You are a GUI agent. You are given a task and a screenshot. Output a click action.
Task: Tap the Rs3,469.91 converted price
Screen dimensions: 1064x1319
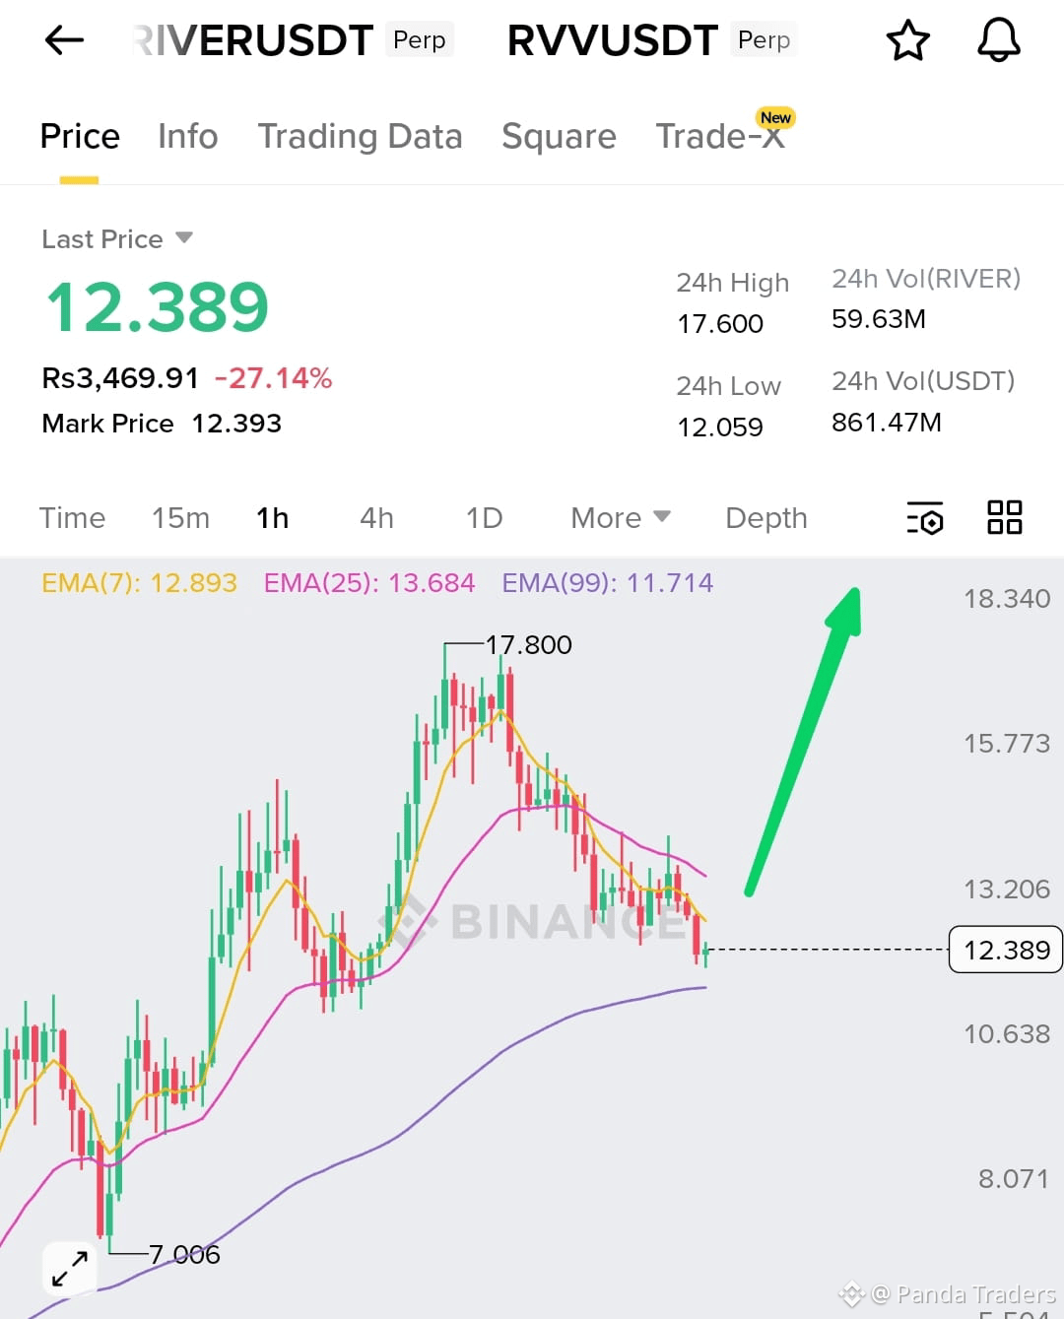[120, 377]
